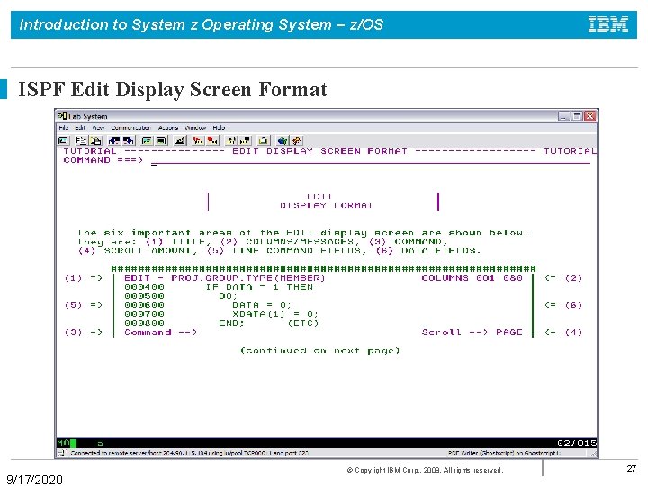Click the 'EDIT - PROJ.GROUP.TYPE(MEMBER)' title text

224,278
